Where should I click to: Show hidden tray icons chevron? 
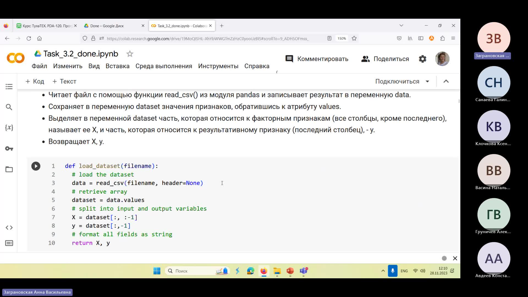[x=383, y=271]
